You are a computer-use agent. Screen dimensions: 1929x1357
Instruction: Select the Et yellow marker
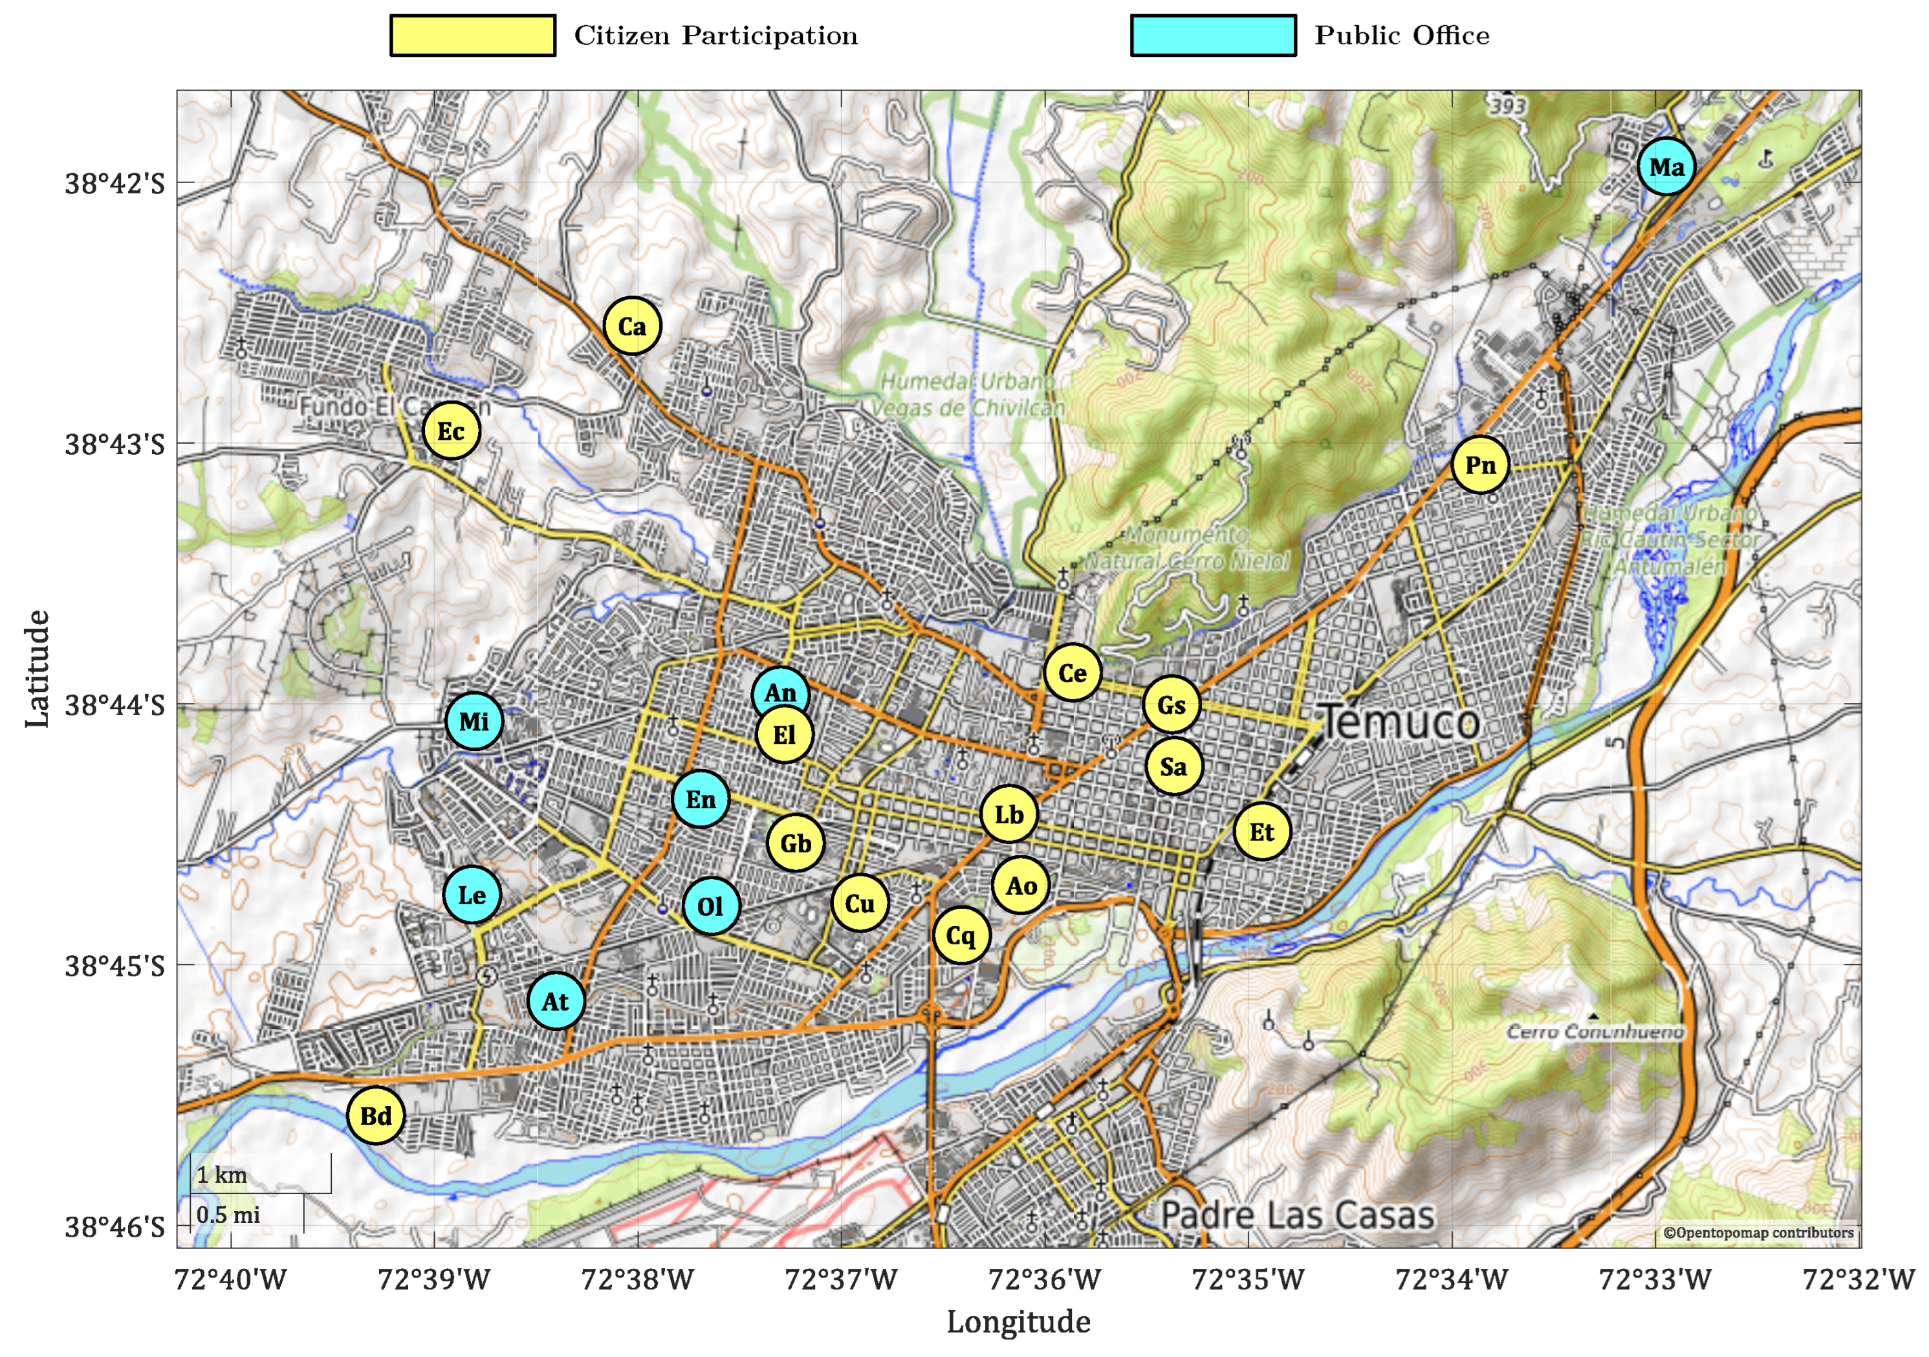(x=1262, y=832)
